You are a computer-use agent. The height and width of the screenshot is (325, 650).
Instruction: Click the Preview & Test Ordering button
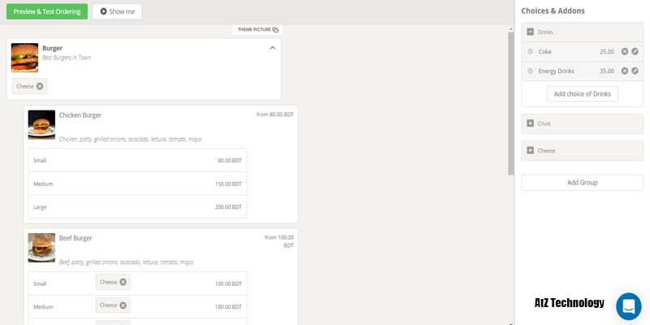pos(46,11)
